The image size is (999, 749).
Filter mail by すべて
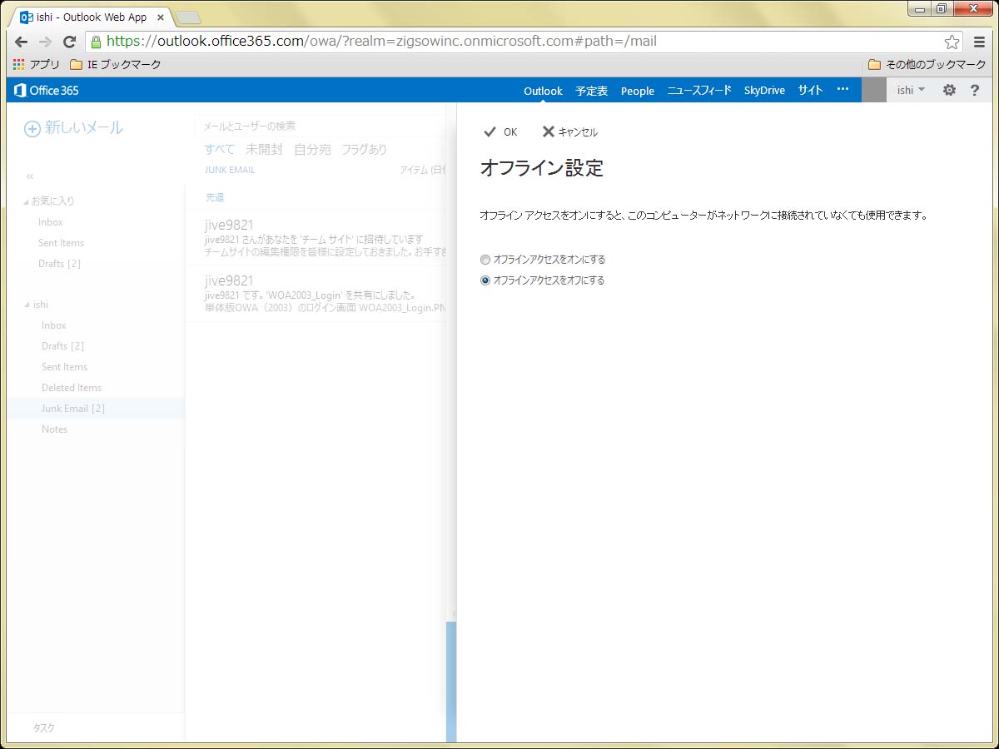point(220,150)
